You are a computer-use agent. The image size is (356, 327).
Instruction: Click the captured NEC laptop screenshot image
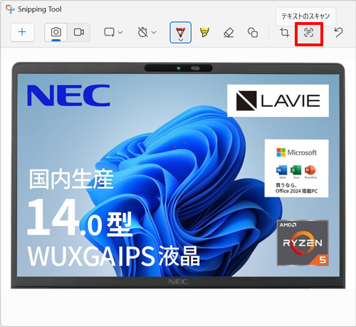(x=178, y=175)
